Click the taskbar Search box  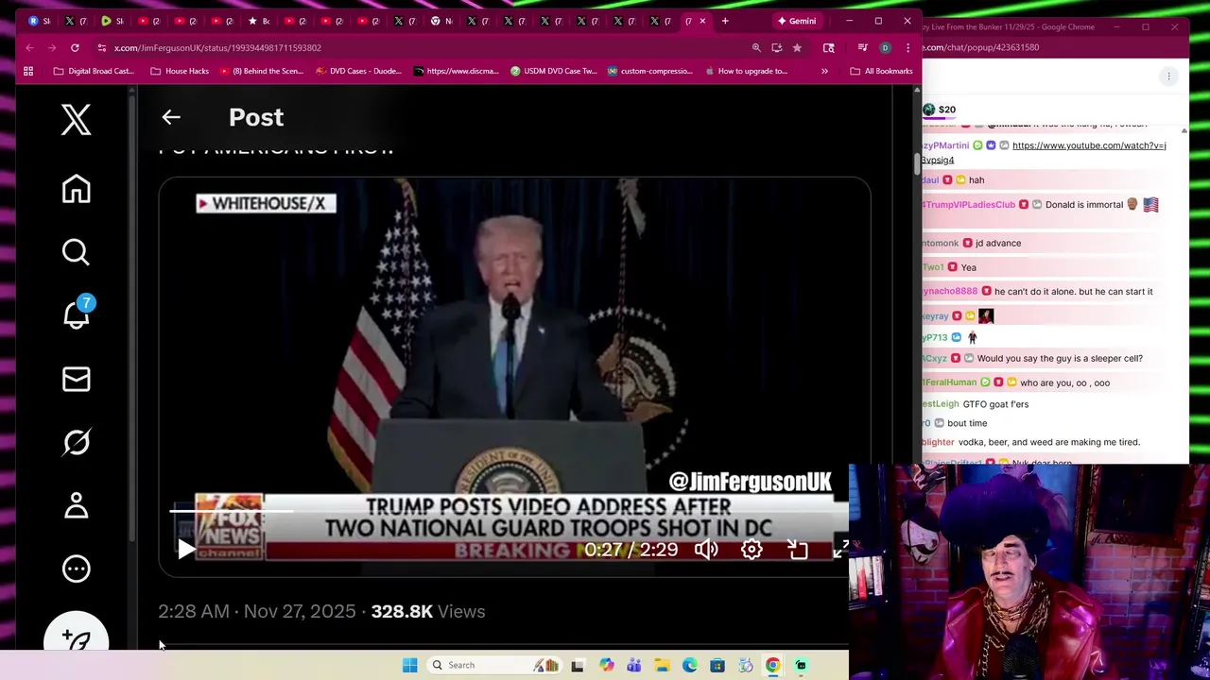click(x=494, y=665)
